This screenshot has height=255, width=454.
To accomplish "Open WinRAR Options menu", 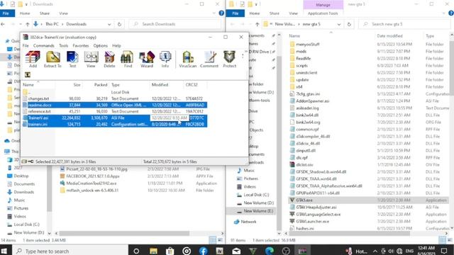I will coord(100,45).
